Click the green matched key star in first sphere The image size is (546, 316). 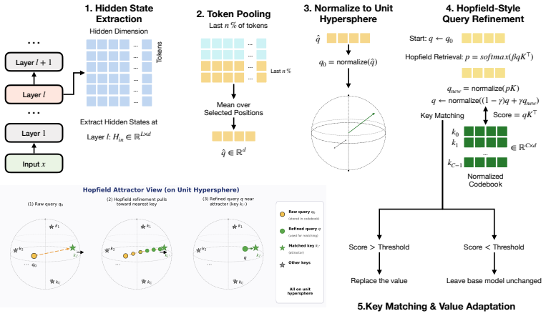[x=72, y=248]
